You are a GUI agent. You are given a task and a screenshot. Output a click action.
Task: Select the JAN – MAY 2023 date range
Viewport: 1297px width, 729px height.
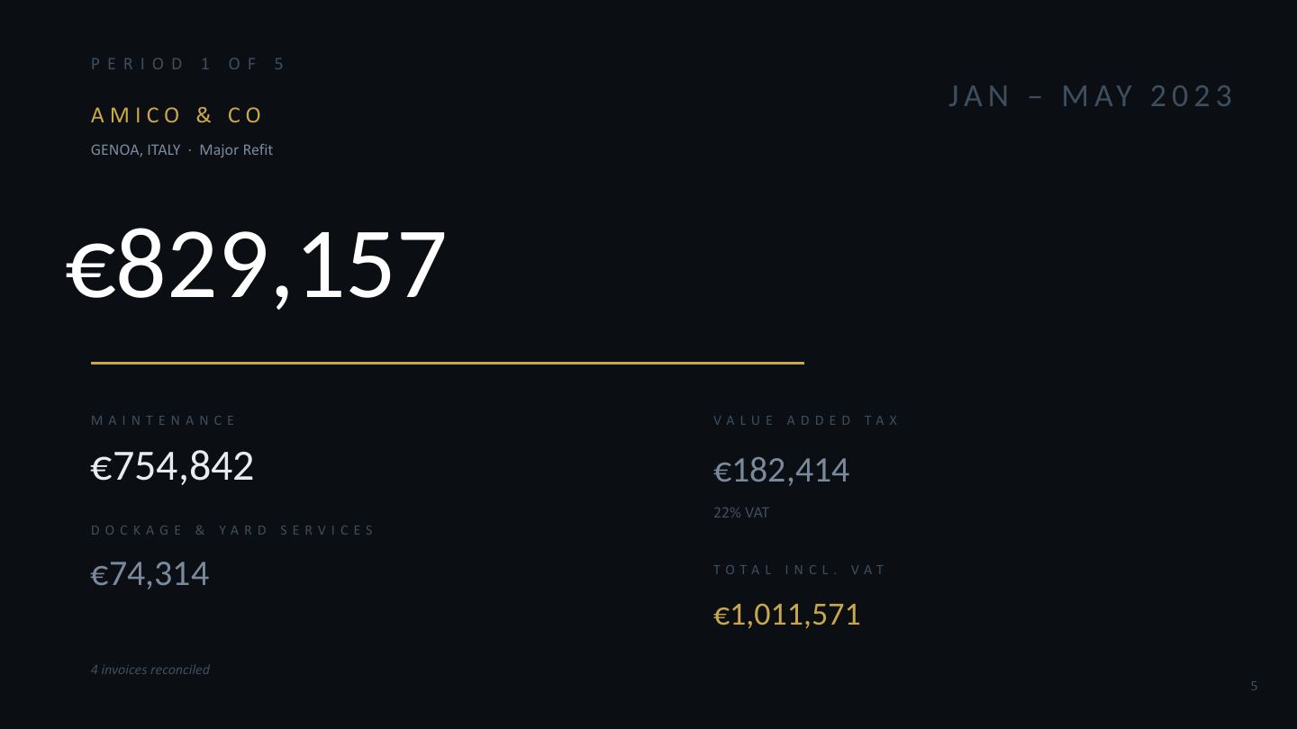pyautogui.click(x=1091, y=95)
